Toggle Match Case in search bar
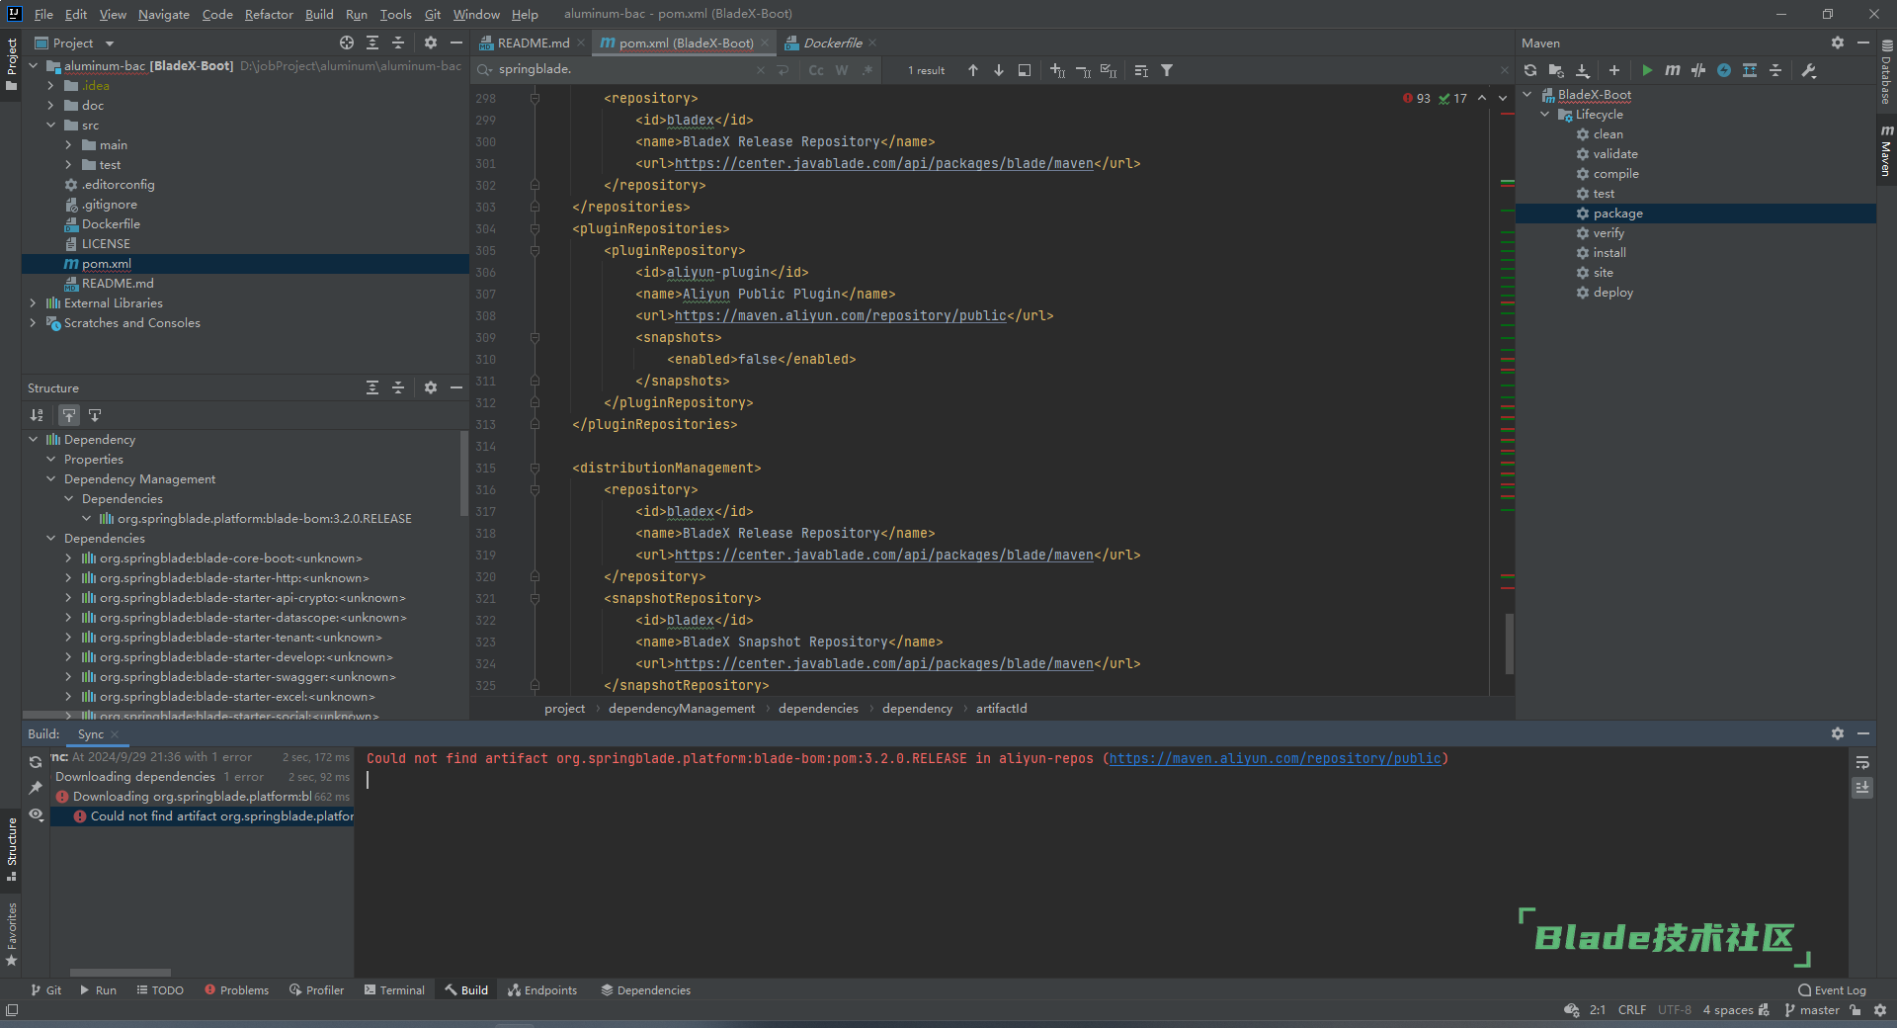 coord(815,70)
